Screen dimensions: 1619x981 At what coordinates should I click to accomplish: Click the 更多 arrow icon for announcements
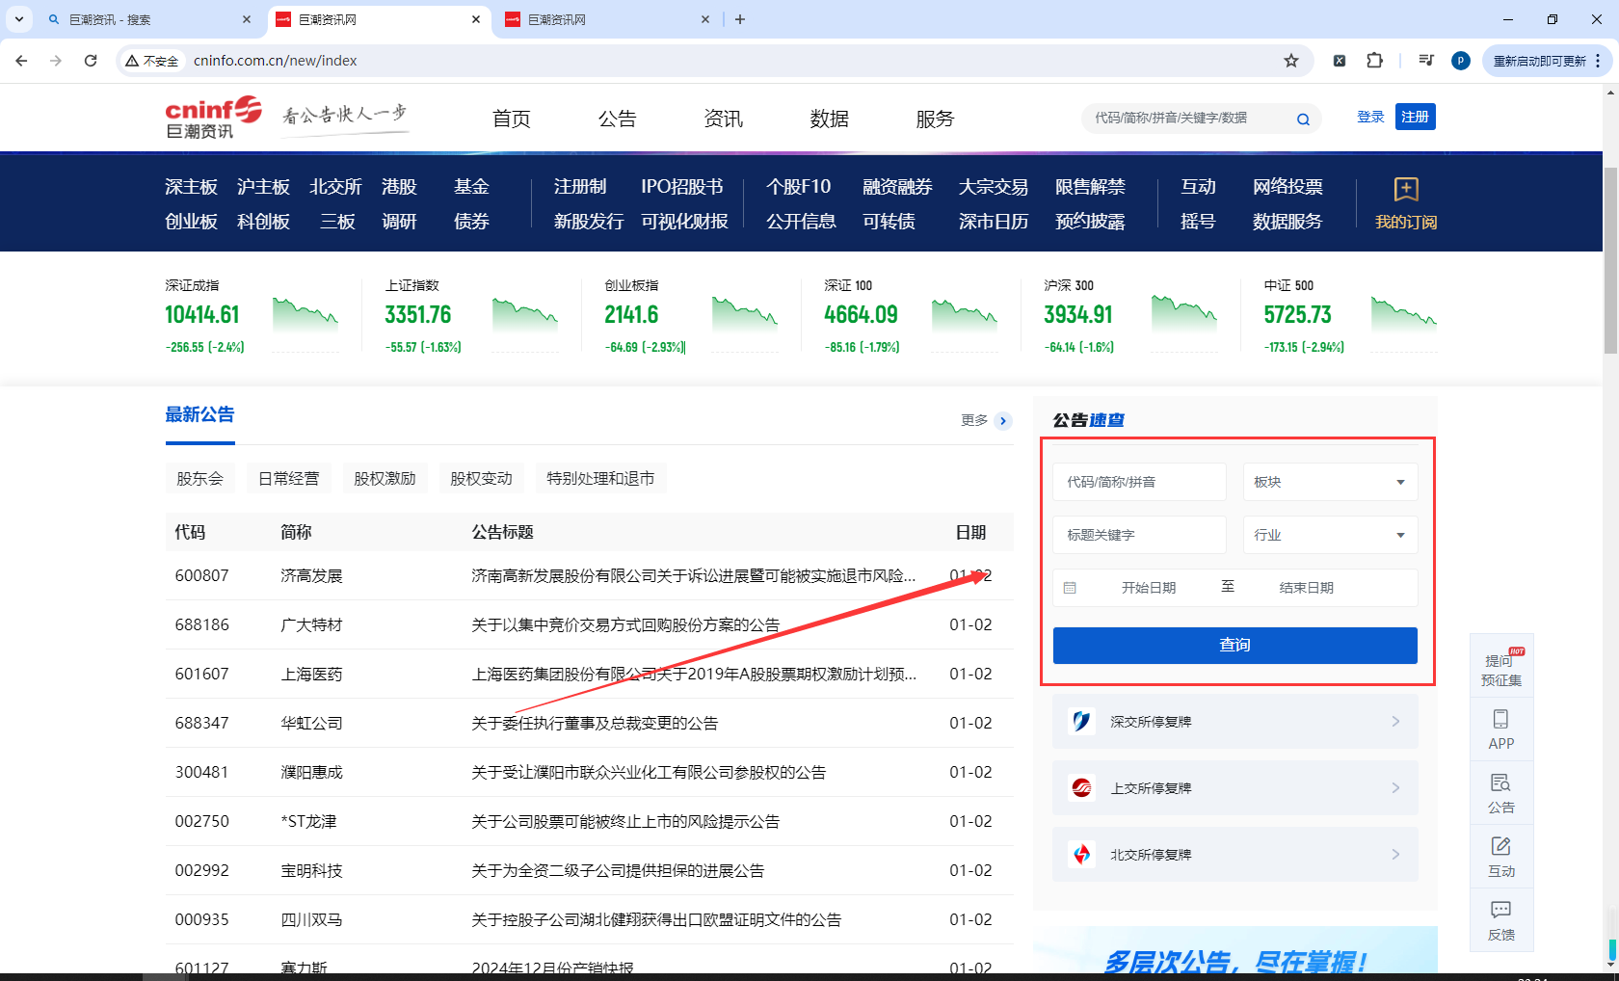pyautogui.click(x=1003, y=421)
